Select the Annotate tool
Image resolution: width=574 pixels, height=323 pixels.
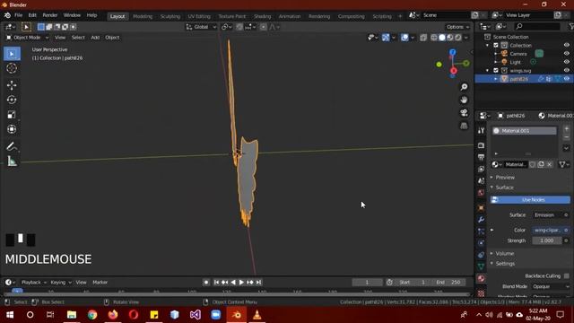pos(12,146)
